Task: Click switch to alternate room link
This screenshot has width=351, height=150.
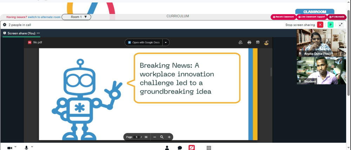Action: [x=44, y=17]
